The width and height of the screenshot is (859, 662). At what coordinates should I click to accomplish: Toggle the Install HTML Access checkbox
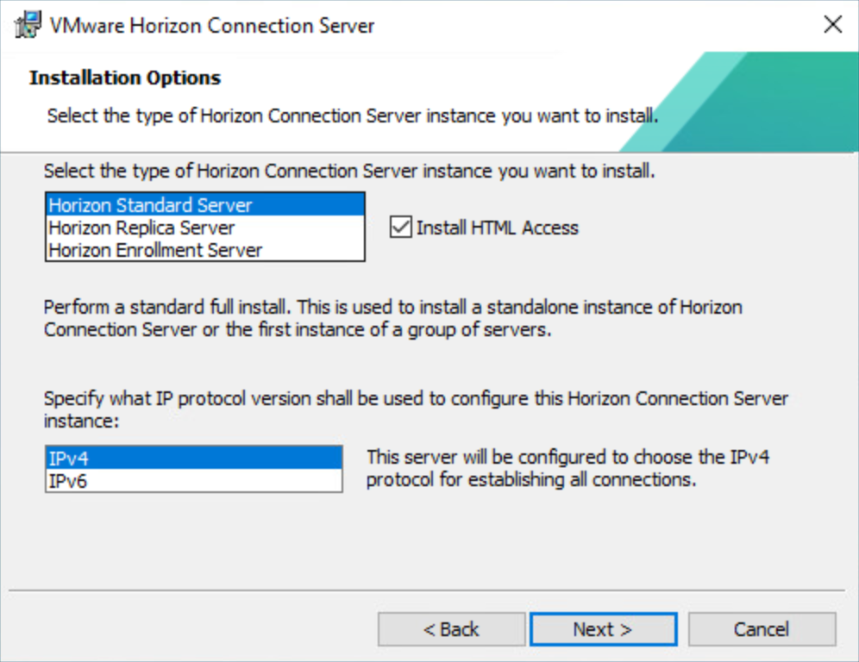click(400, 228)
